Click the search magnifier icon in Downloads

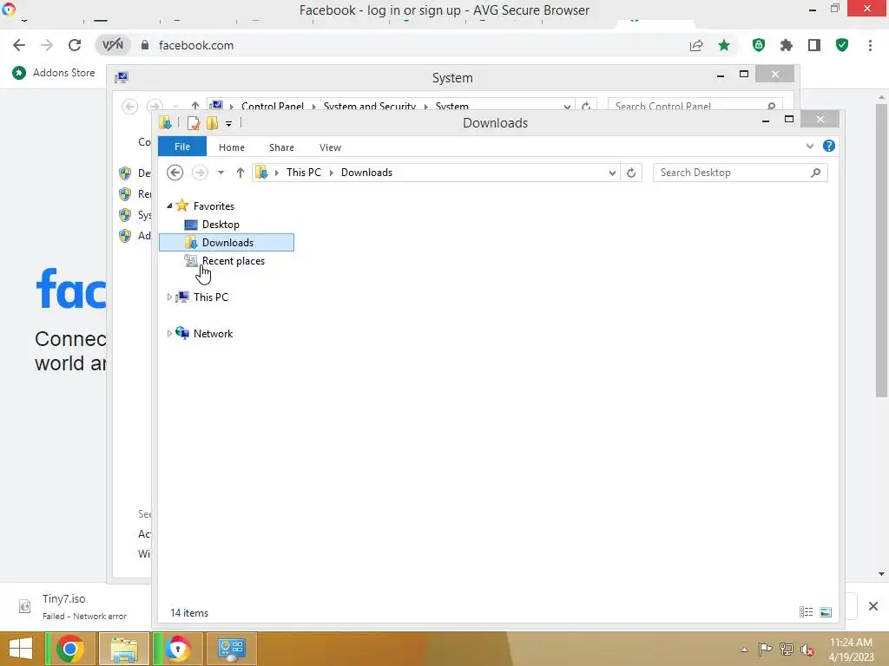(x=815, y=173)
